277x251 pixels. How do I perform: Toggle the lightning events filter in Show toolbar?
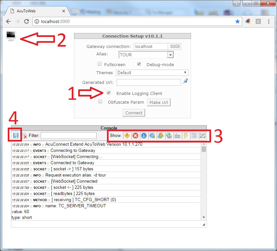[x=186, y=136]
